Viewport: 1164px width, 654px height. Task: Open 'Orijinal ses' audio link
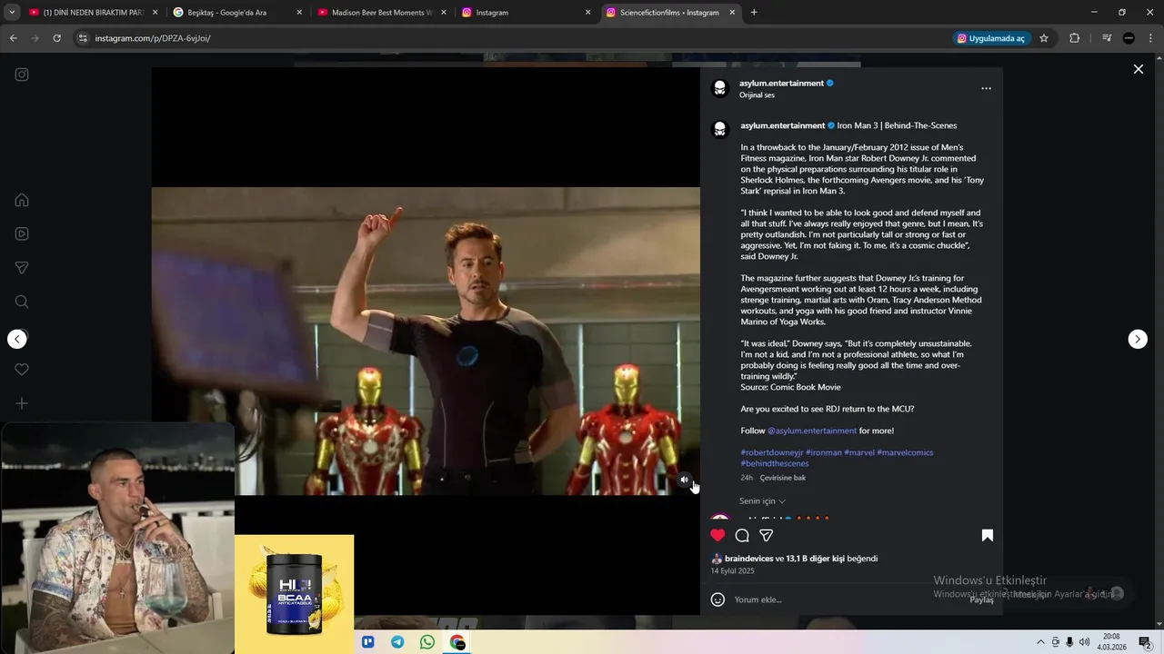757,95
